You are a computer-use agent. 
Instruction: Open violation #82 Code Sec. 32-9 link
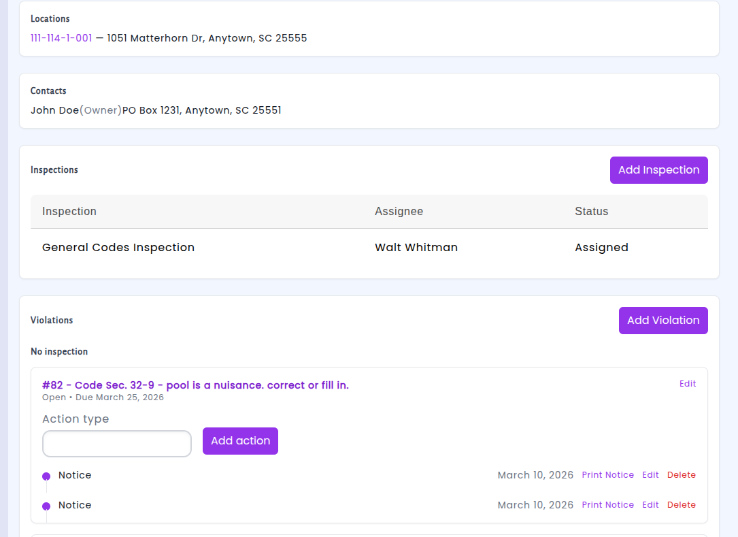tap(195, 385)
